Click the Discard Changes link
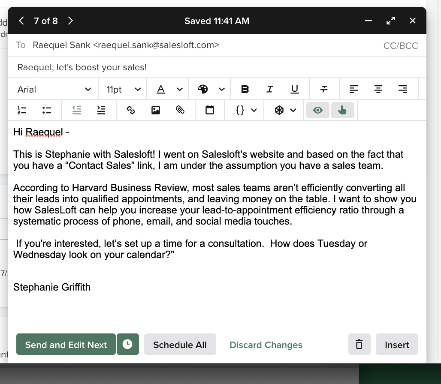441x384 pixels. click(266, 345)
